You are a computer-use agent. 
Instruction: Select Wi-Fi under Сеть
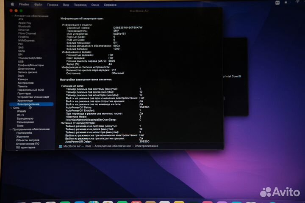coord(20,115)
